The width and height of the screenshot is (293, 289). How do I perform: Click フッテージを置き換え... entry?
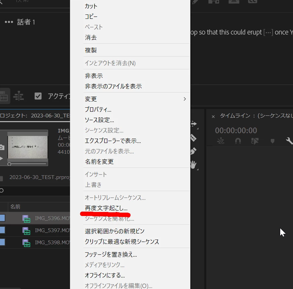pos(111,254)
